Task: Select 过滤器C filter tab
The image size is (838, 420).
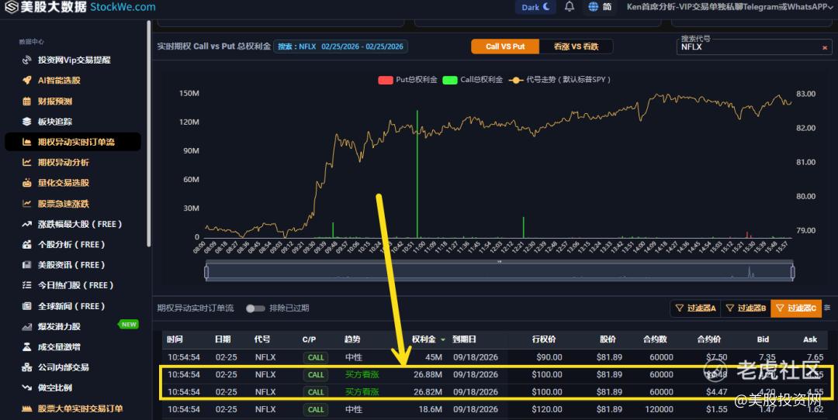Action: 796,308
